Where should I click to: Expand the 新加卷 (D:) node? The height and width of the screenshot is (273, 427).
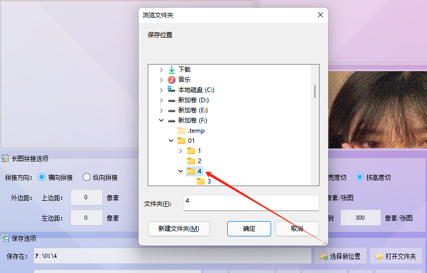(x=161, y=100)
